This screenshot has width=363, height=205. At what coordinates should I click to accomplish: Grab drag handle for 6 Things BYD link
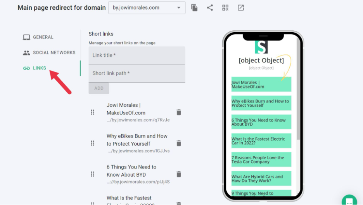pyautogui.click(x=92, y=174)
